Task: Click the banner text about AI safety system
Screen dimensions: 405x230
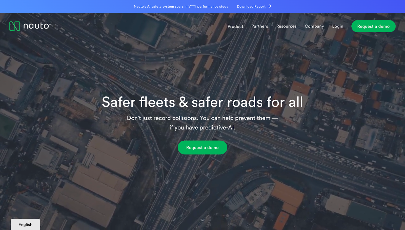Action: 181,6
